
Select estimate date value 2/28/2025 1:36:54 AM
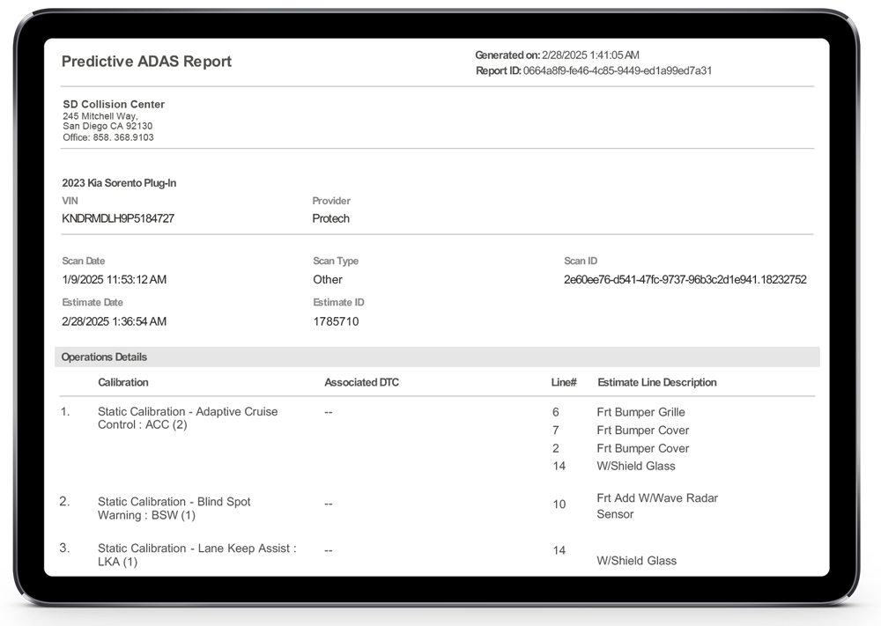[114, 321]
